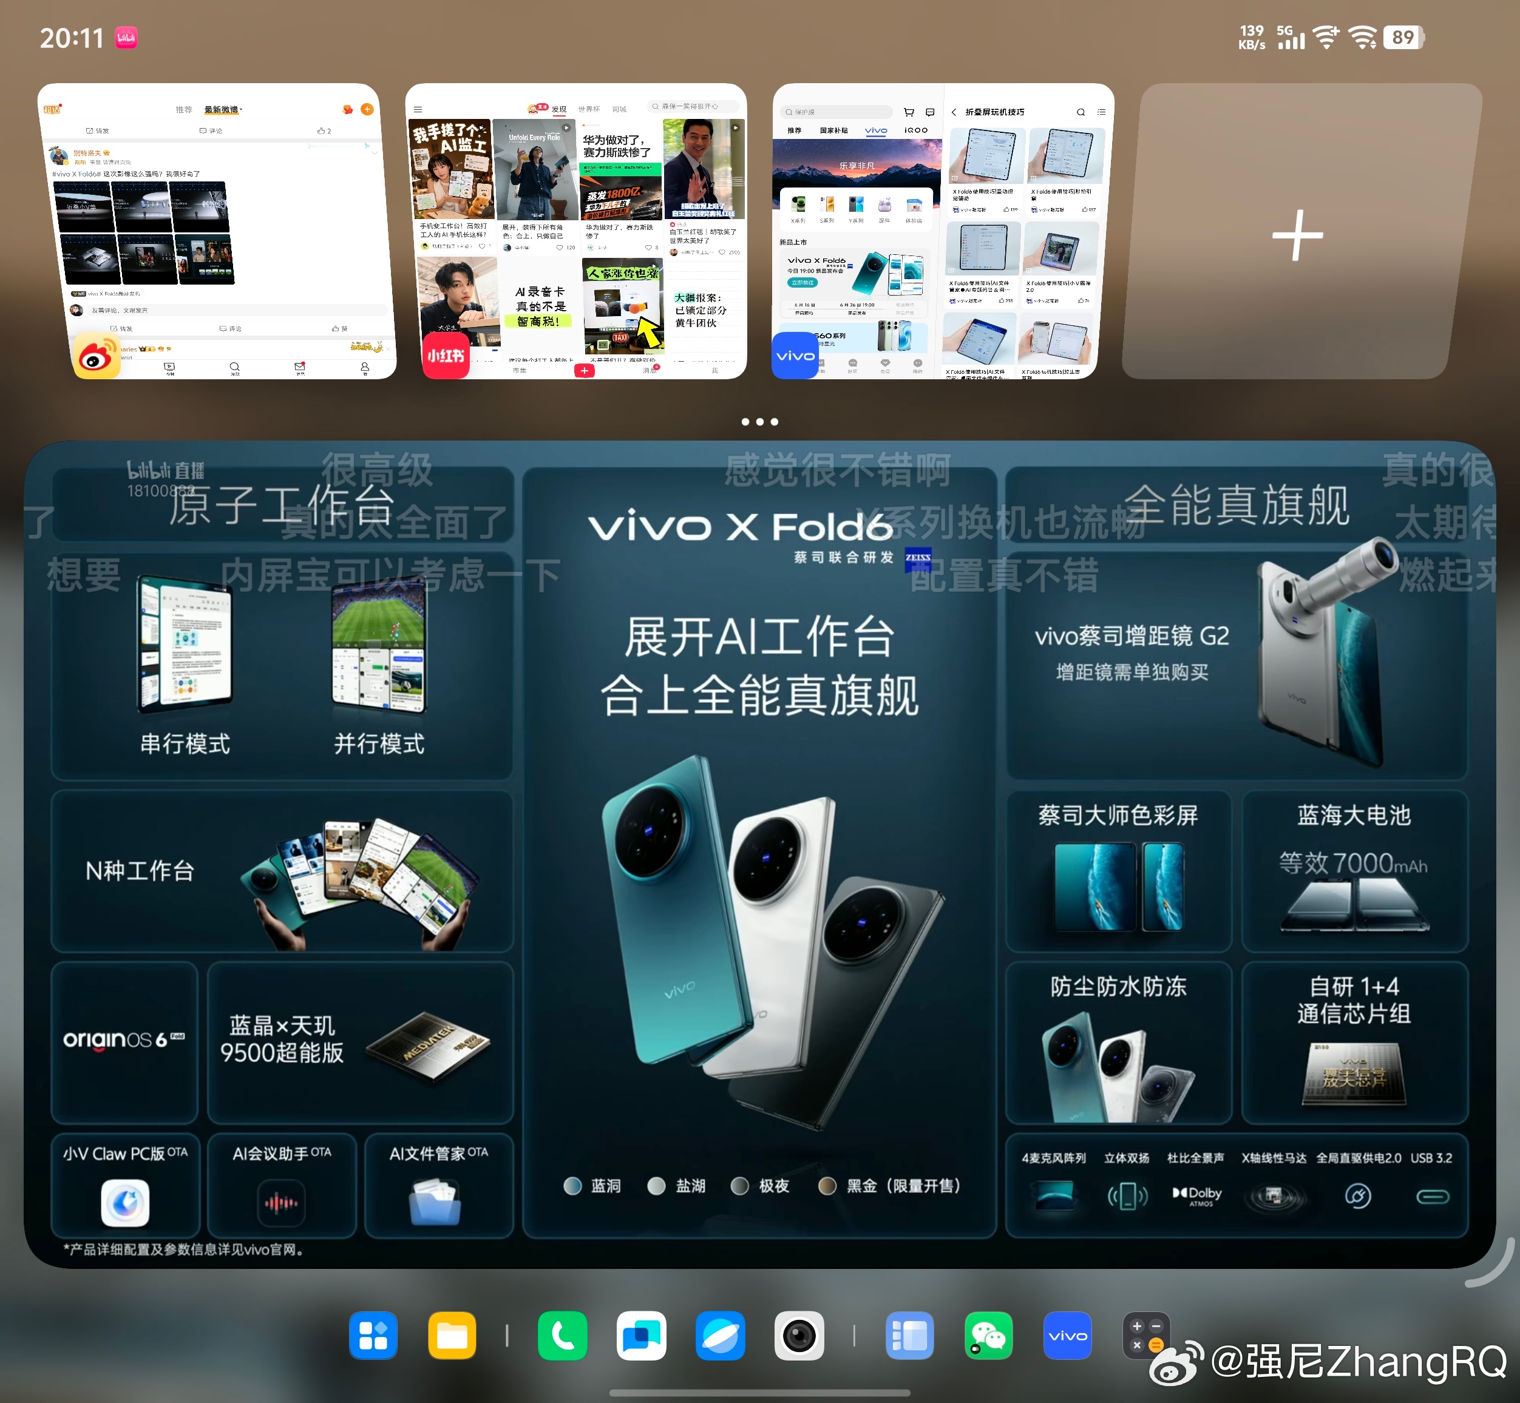Switch to 推荐 tab in Weibo card

point(184,109)
